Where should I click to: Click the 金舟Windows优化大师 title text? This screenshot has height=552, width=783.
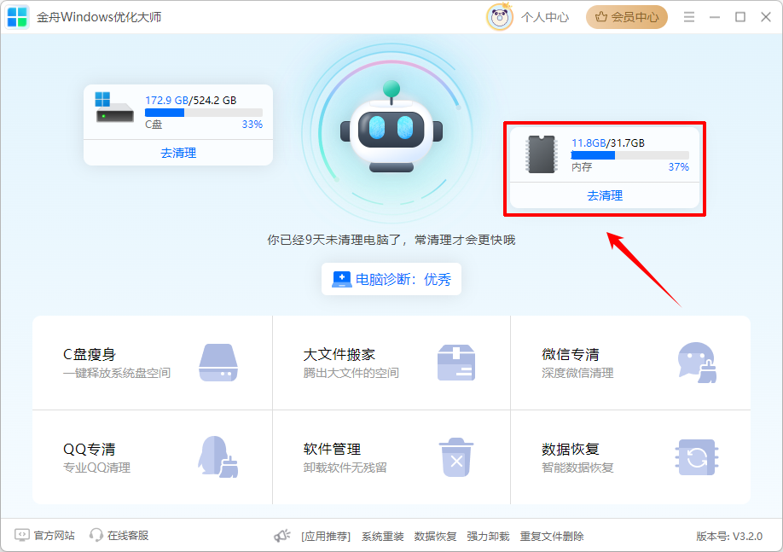[x=99, y=17]
